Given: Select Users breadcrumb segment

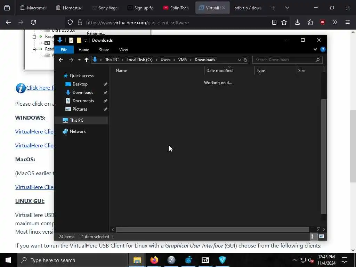Looking at the screenshot, I should (x=165, y=60).
